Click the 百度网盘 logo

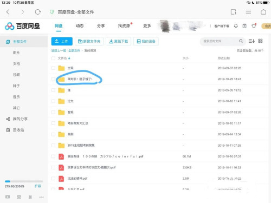22,26
